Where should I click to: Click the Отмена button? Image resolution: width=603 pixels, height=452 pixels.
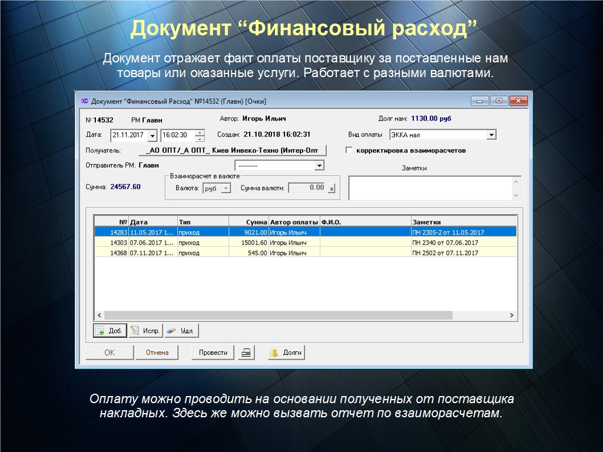click(x=157, y=353)
